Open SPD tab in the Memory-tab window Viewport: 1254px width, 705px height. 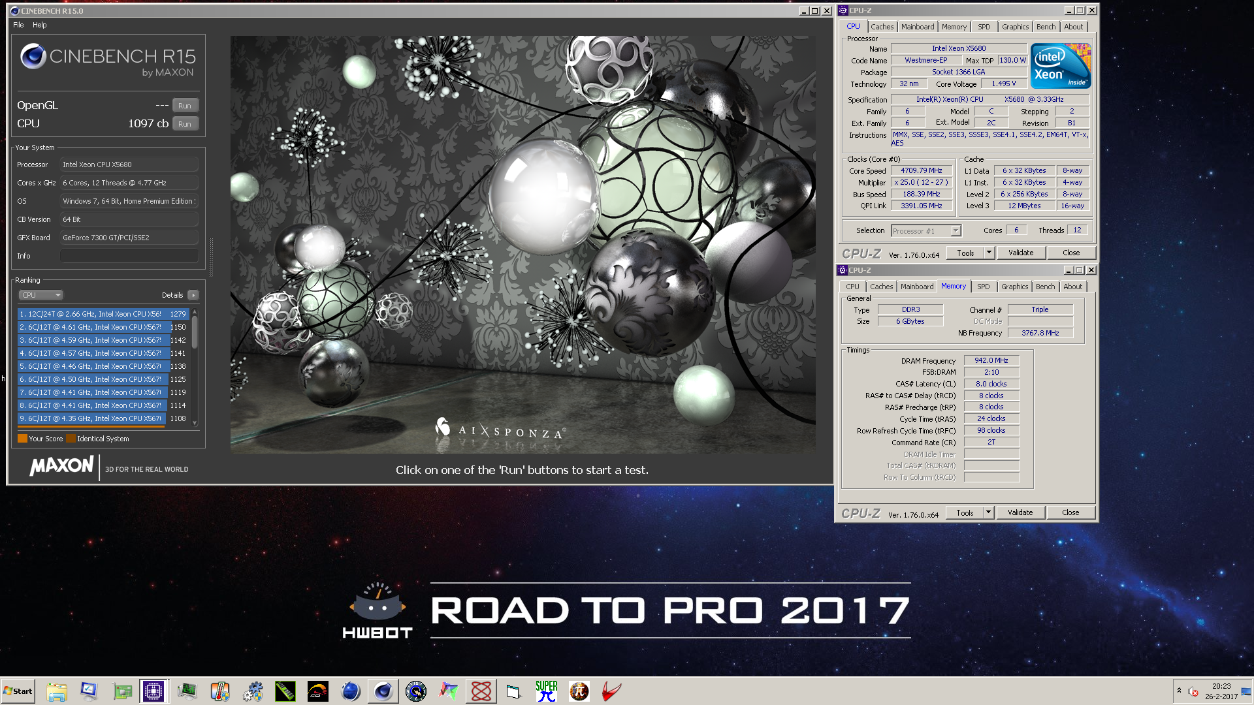click(x=983, y=287)
